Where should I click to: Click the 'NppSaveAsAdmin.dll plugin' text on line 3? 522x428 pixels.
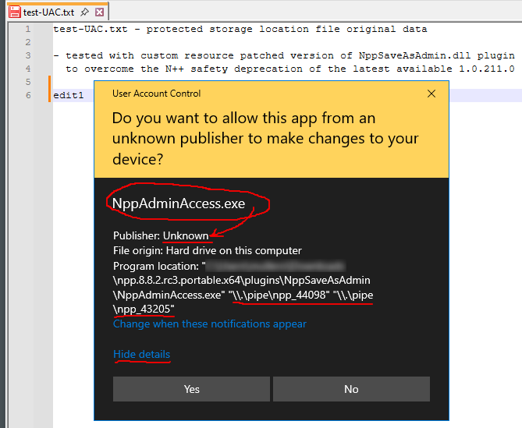[x=437, y=55]
